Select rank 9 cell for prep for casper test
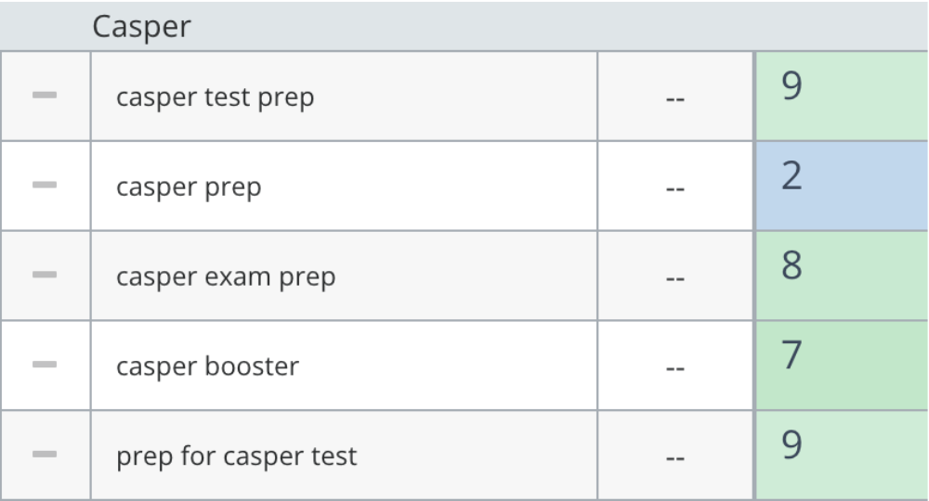Screen dimensions: 929x501 tap(842, 456)
